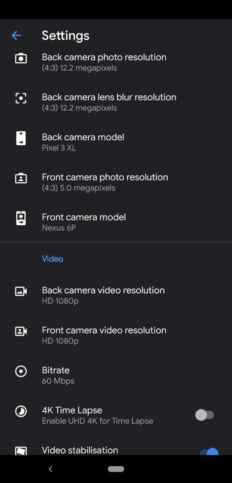Open Back camera video resolution HD 1080p
The height and width of the screenshot is (483, 232).
pos(116,295)
